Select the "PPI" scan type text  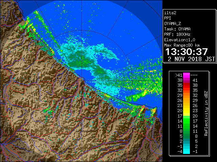pos(167,18)
